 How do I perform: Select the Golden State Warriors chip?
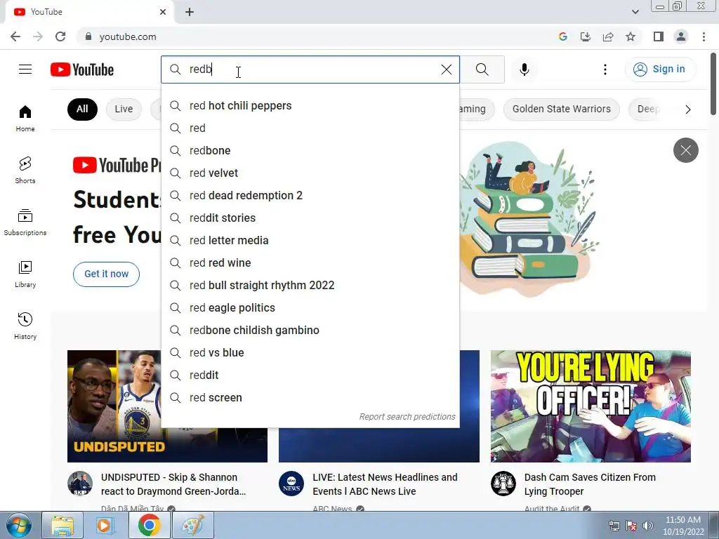click(561, 109)
